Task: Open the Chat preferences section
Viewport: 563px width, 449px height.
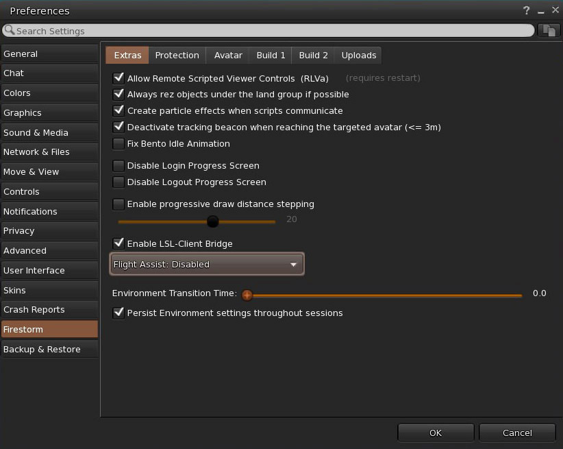Action: coord(49,73)
